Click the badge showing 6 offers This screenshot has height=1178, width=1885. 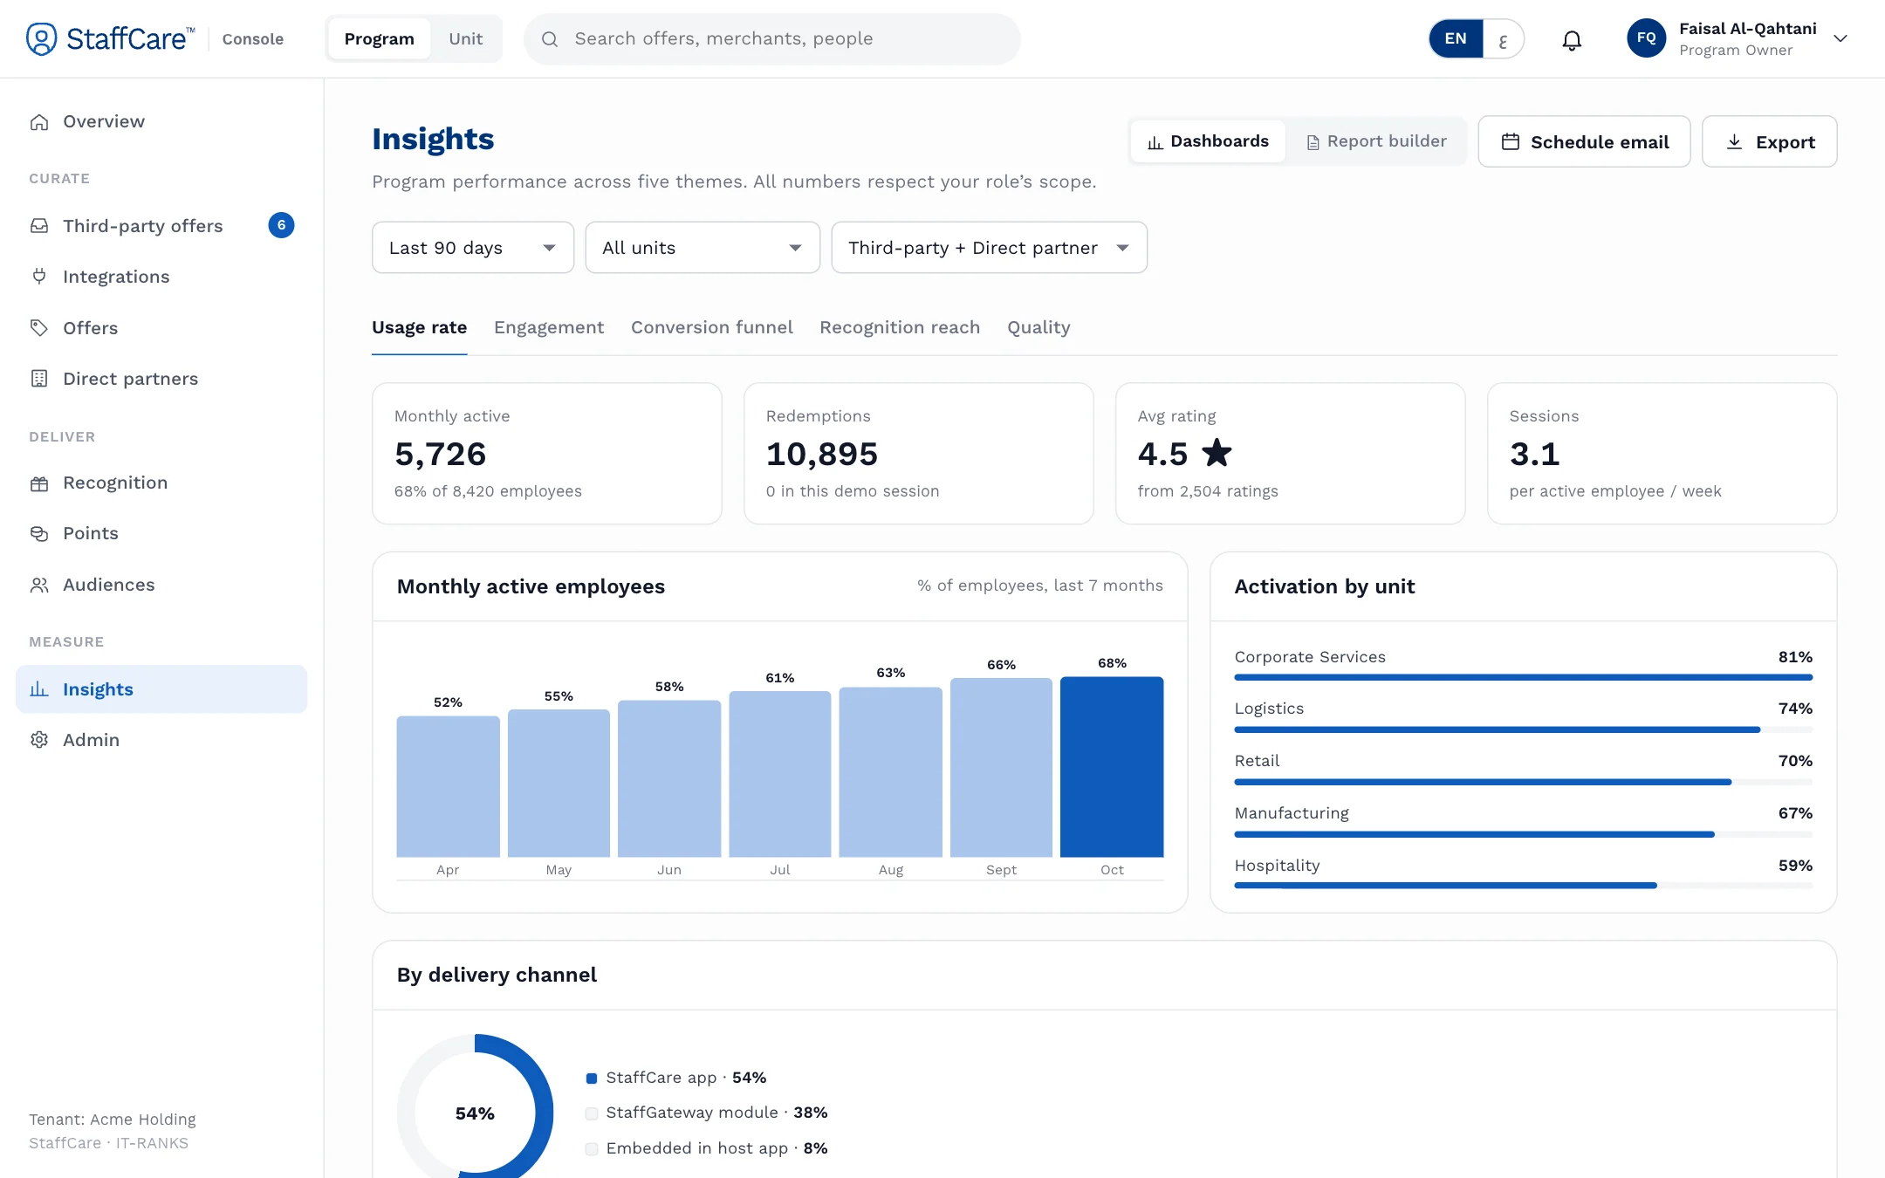281,225
